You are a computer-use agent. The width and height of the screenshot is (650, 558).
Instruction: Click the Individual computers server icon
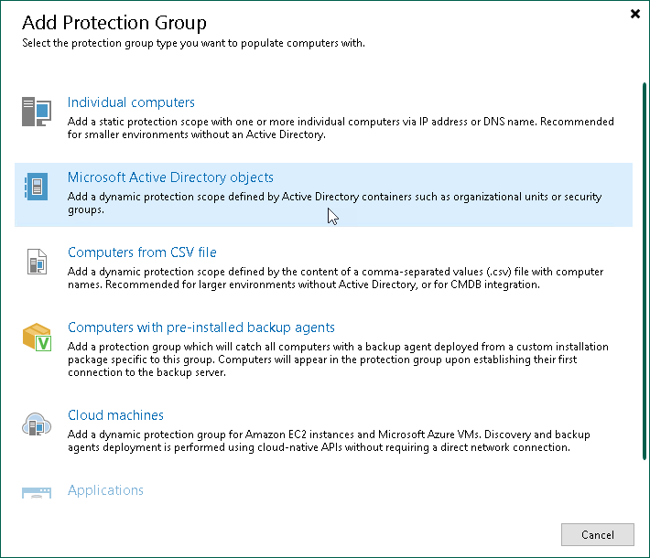[37, 112]
